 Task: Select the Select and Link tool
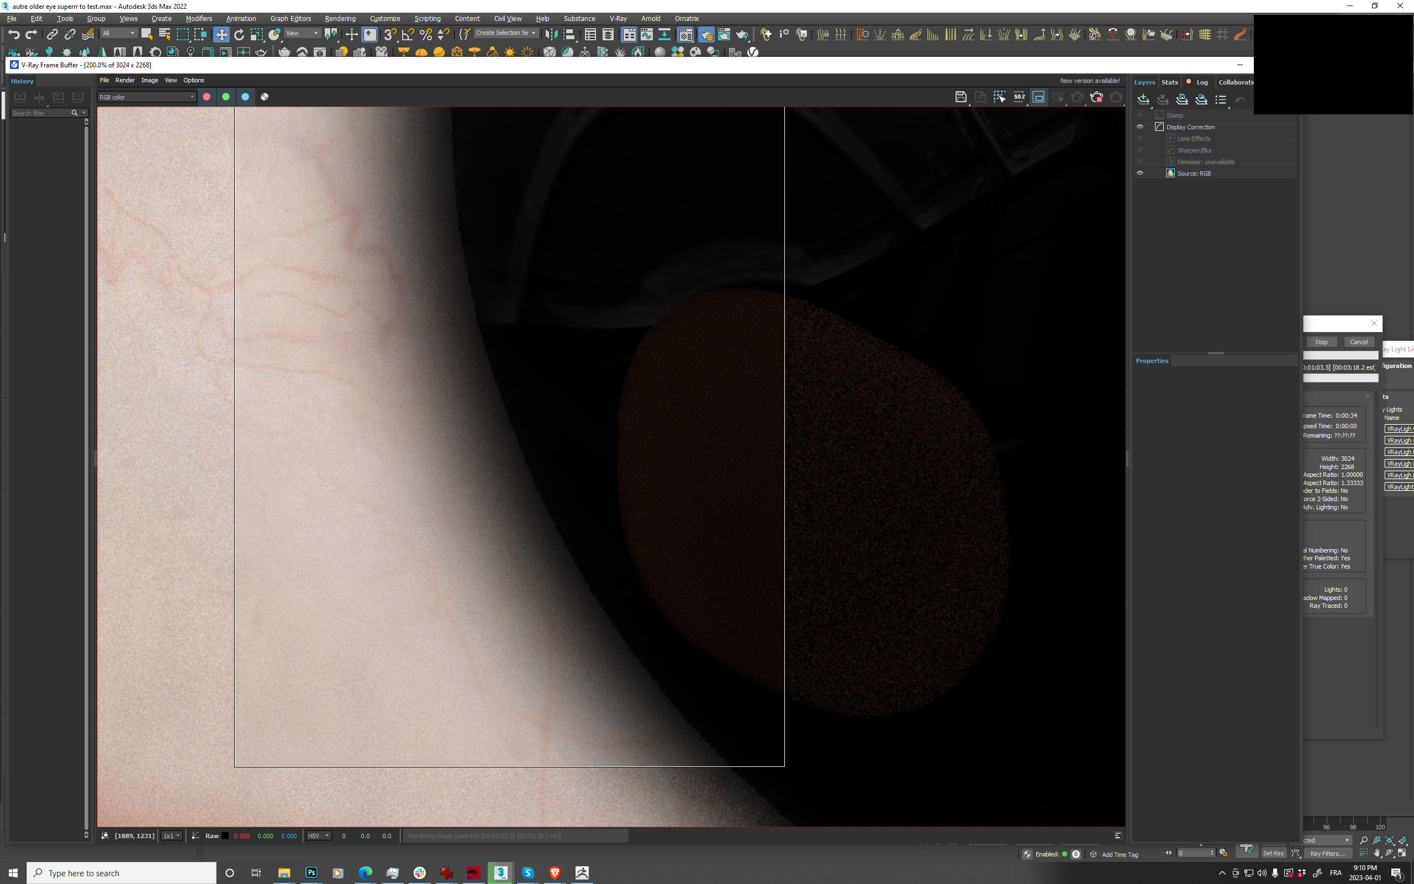point(52,34)
